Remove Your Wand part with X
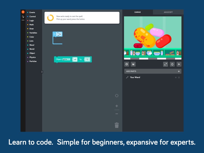 (x=176, y=78)
